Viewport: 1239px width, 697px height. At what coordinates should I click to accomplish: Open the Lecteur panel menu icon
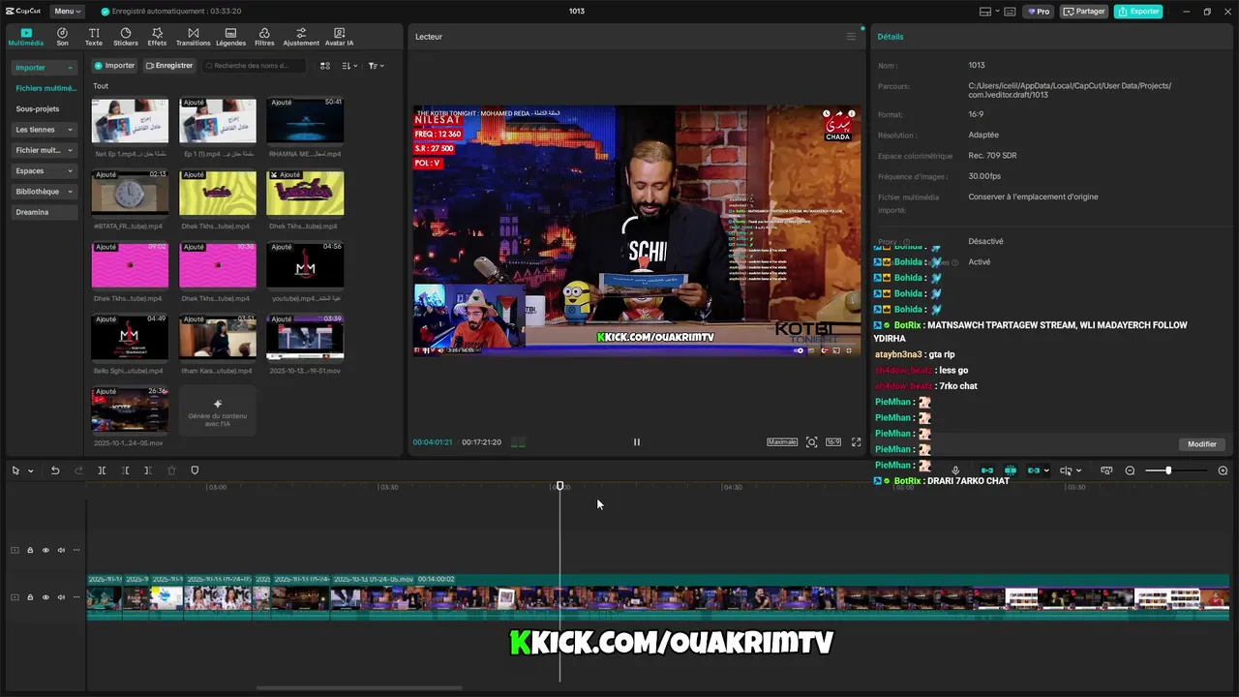point(851,37)
